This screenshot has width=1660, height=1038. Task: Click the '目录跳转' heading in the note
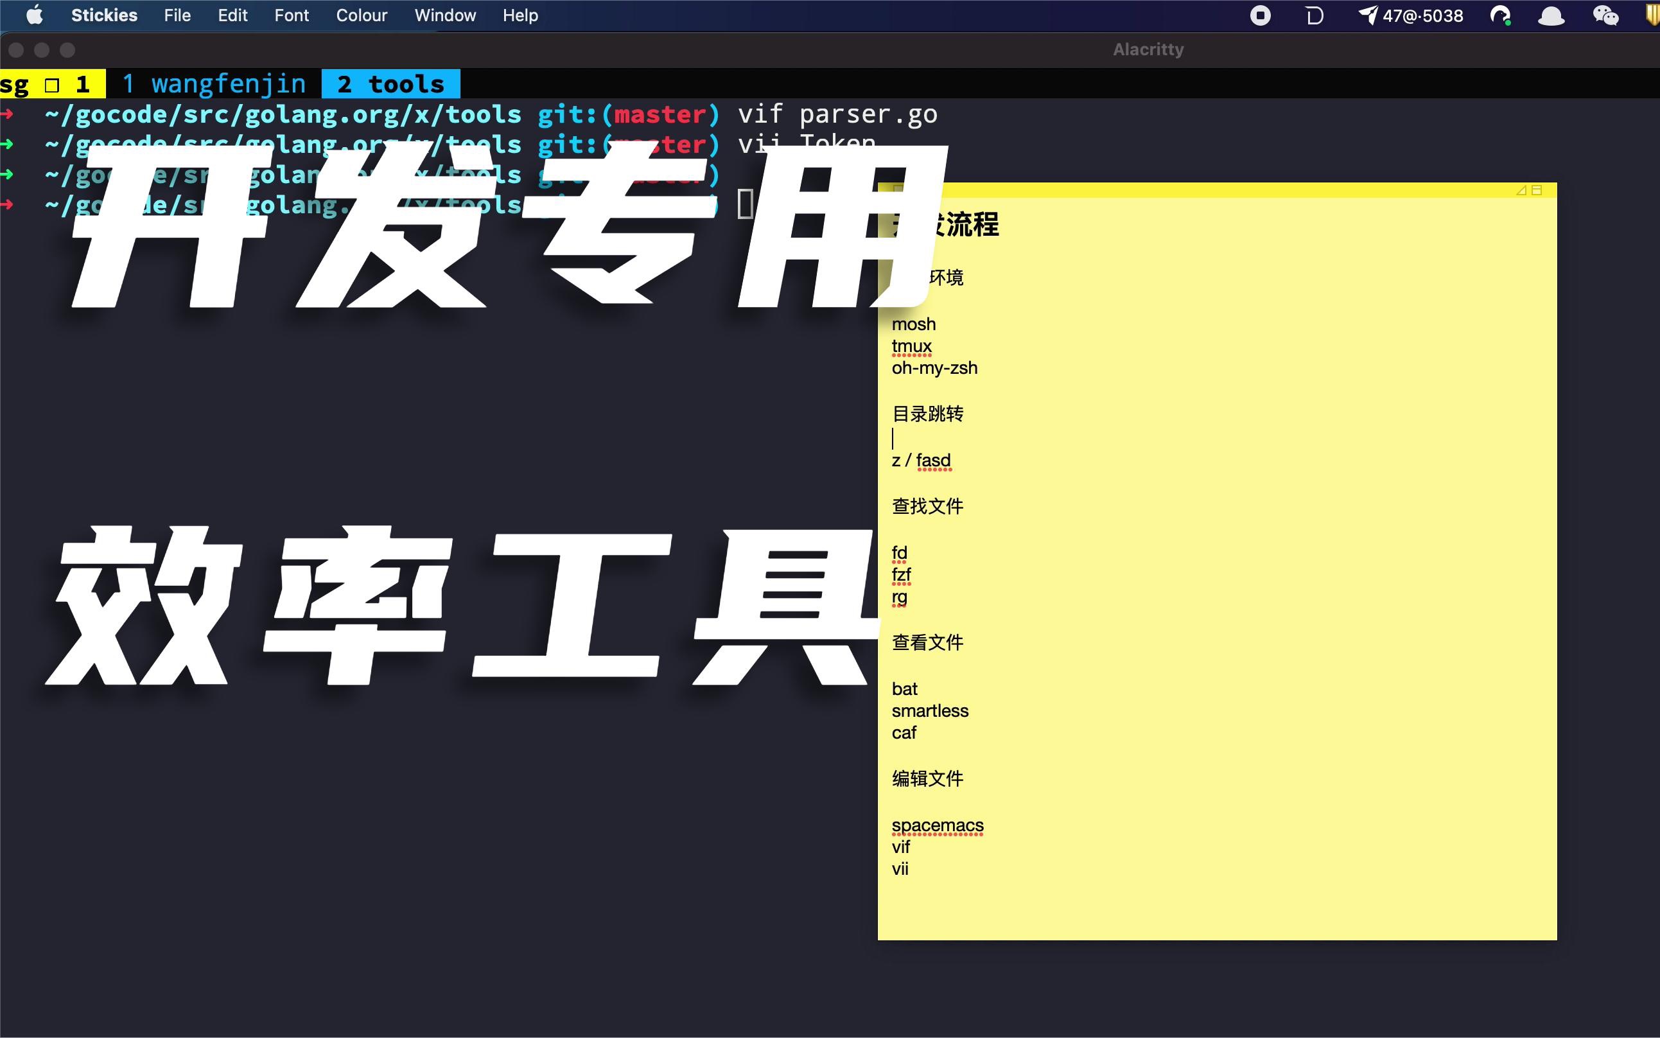(927, 413)
